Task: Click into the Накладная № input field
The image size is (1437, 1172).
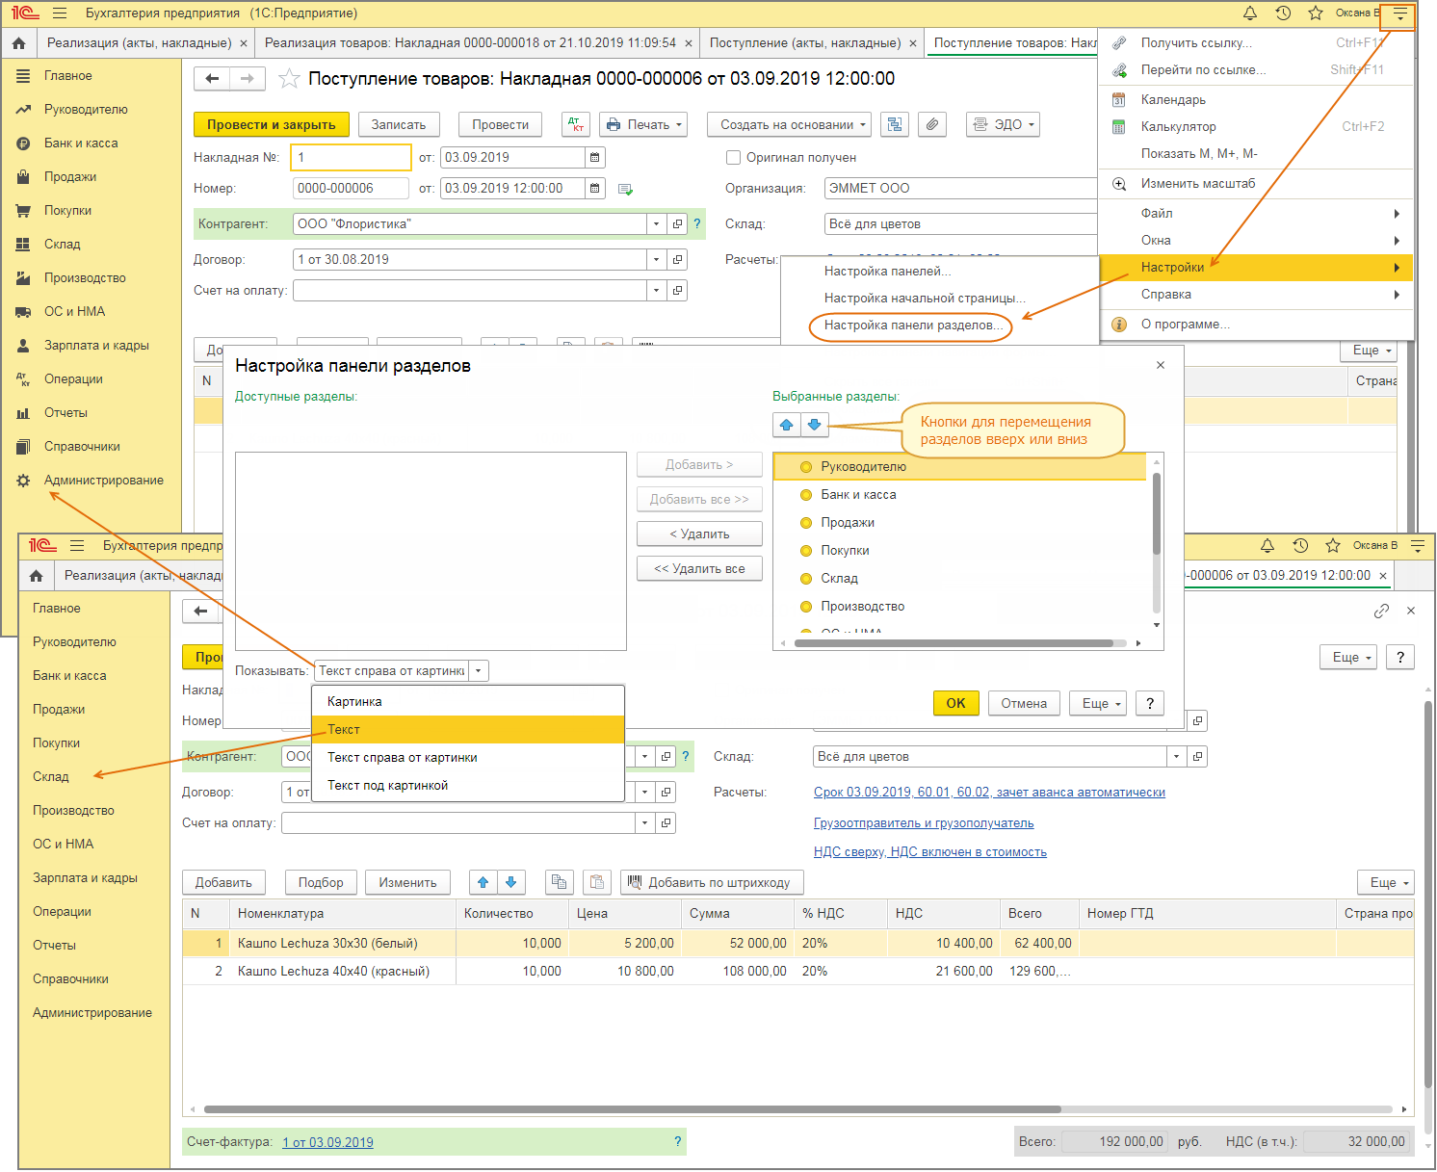Action: pos(351,158)
